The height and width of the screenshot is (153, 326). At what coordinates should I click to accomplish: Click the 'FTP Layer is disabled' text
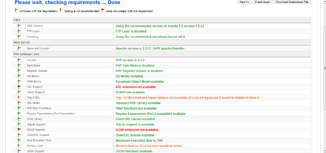pyautogui.click(x=131, y=31)
